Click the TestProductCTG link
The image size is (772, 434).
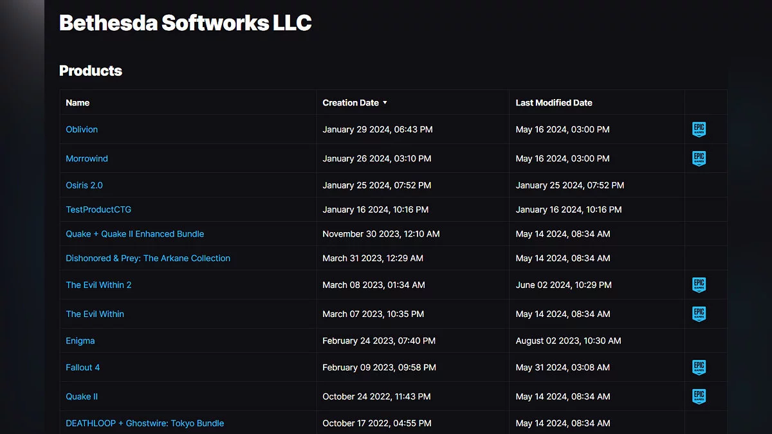pos(98,210)
